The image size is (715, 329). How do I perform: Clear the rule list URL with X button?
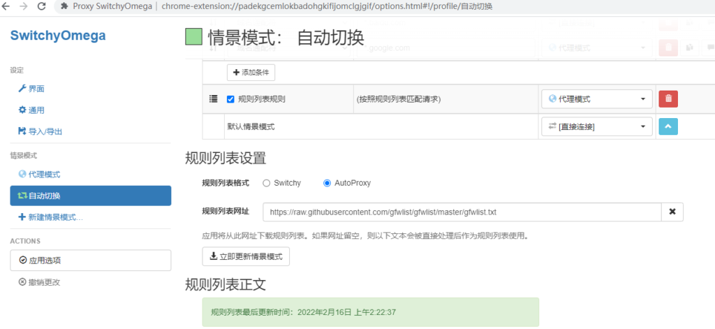pyautogui.click(x=672, y=212)
